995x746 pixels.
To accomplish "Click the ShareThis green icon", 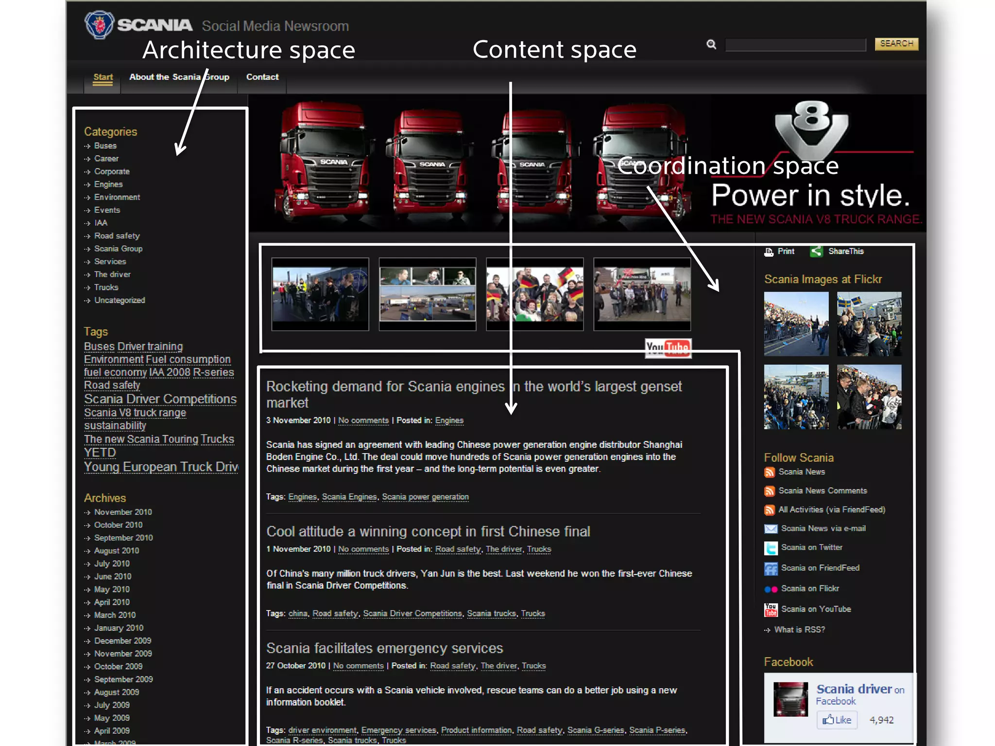I will 816,252.
